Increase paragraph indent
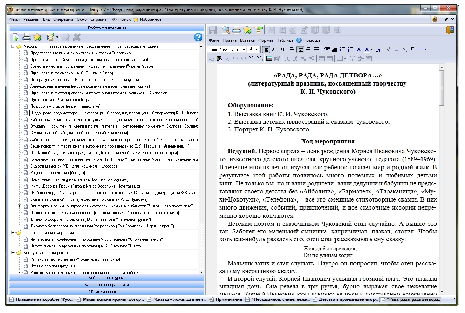The width and height of the screenshot is (465, 313). point(335,49)
